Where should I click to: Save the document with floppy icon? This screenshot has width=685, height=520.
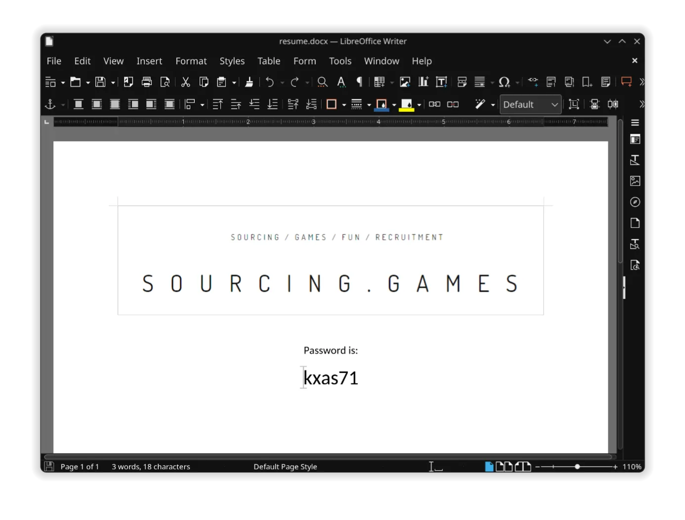[100, 82]
